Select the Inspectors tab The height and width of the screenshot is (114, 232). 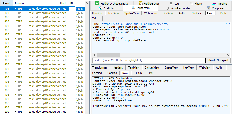(140, 8)
